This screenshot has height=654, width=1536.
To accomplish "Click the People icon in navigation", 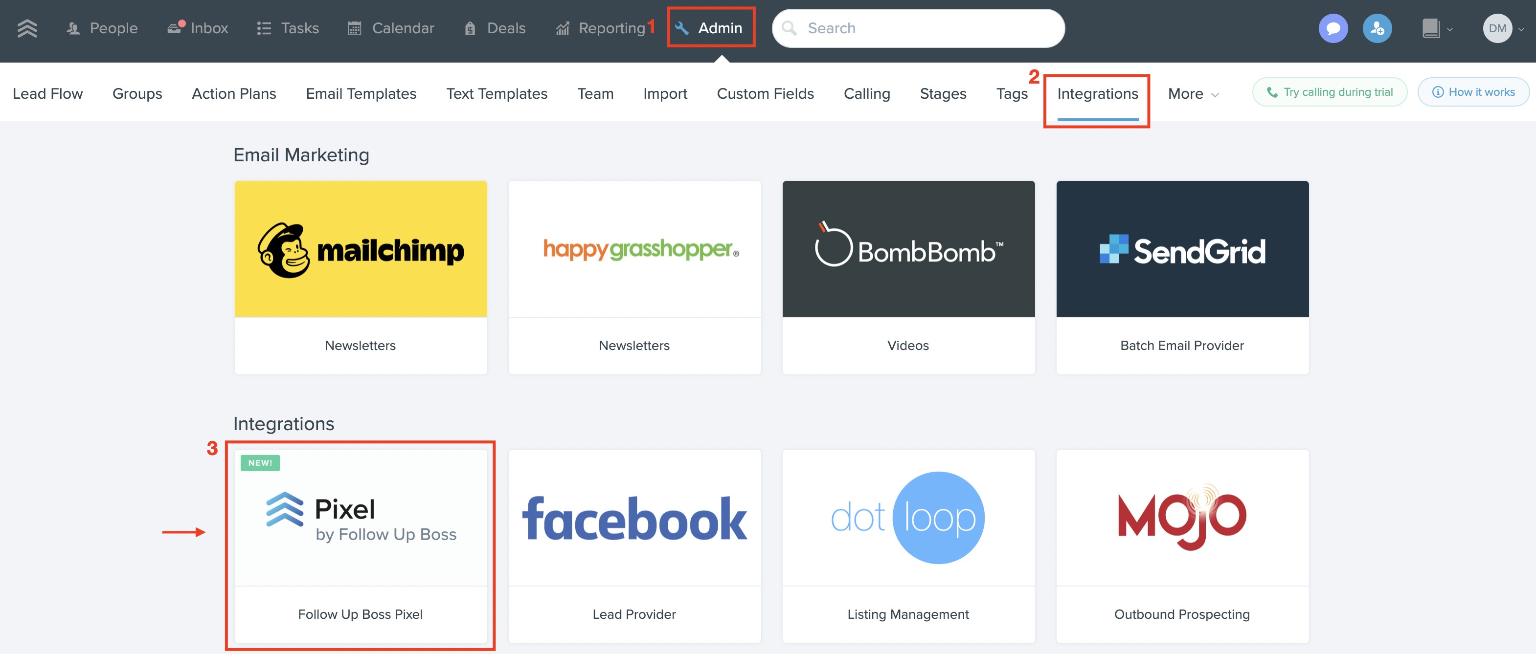I will 73,28.
